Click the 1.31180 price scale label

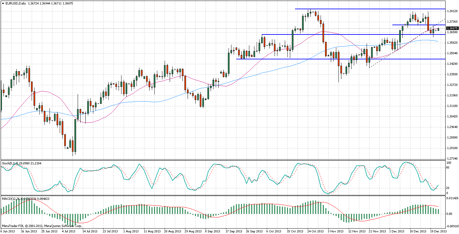(452, 106)
